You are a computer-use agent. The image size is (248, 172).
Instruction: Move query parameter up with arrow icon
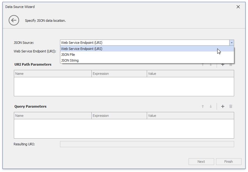203,106
